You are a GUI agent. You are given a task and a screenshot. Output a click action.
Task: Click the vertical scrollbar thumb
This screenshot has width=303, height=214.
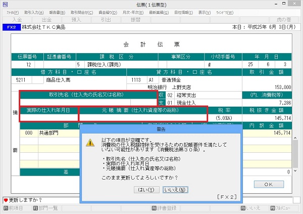point(295,154)
